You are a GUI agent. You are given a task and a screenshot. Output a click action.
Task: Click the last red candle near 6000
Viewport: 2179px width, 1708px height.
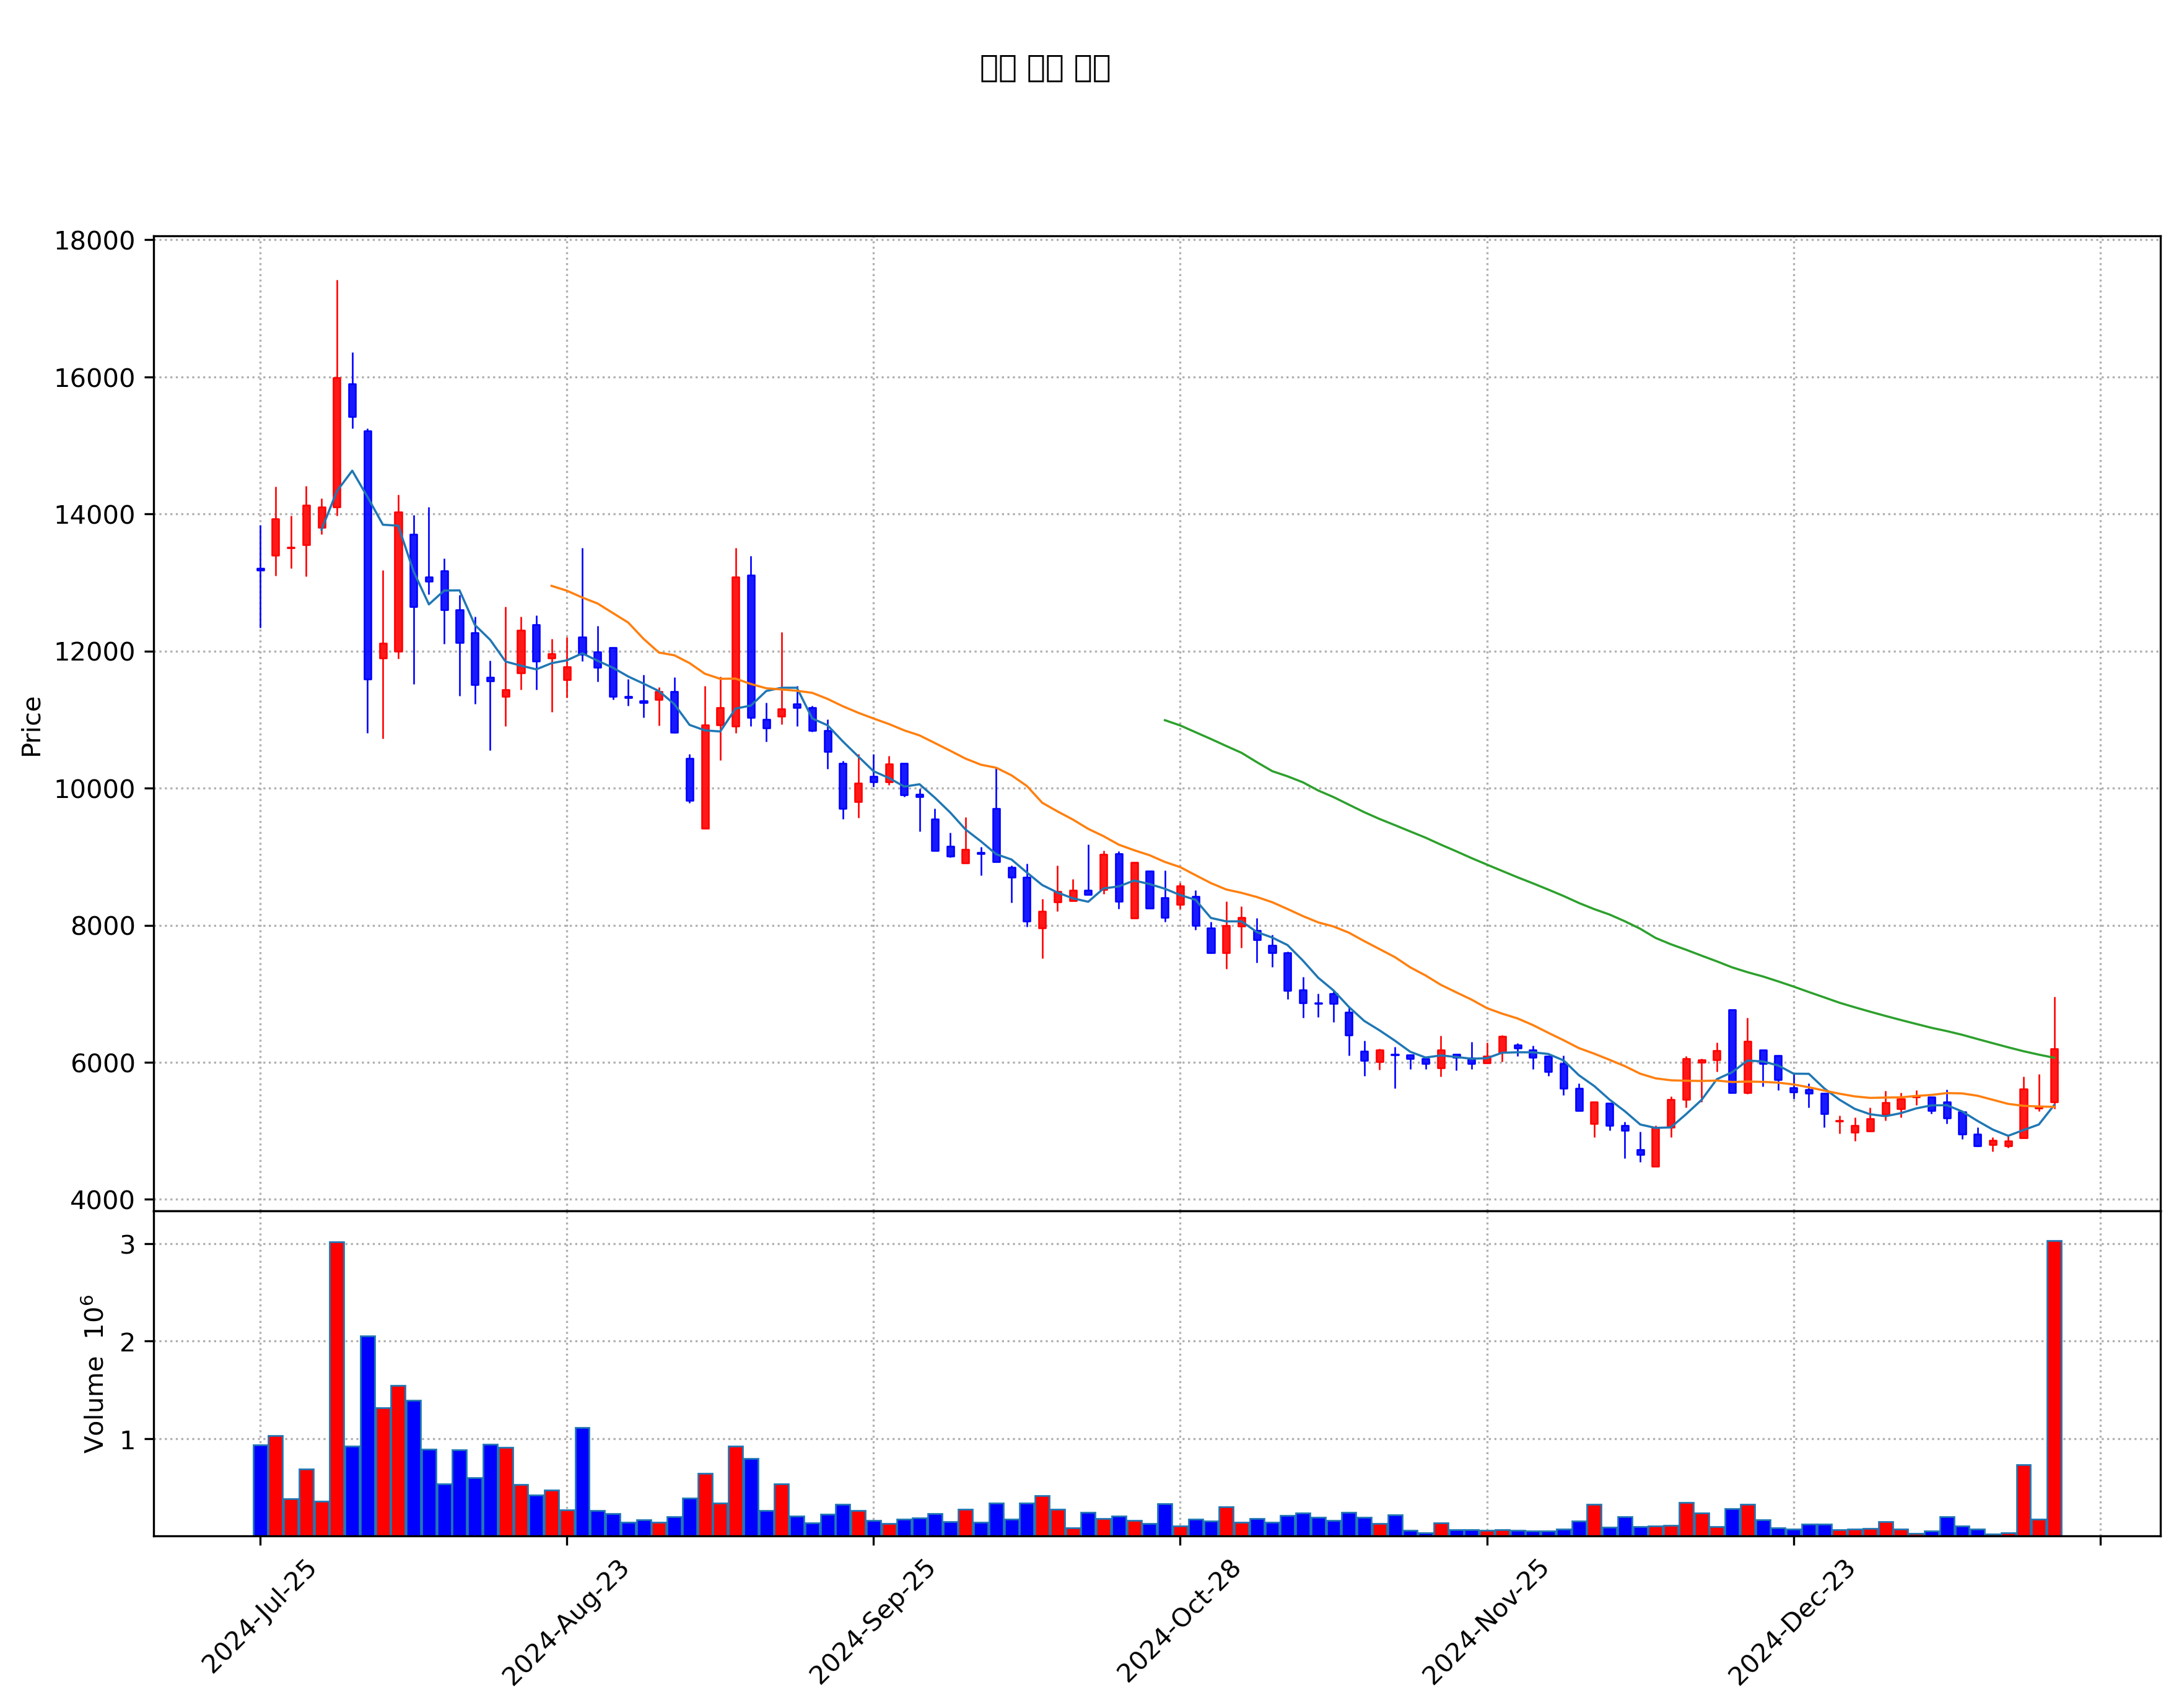[x=2054, y=1076]
